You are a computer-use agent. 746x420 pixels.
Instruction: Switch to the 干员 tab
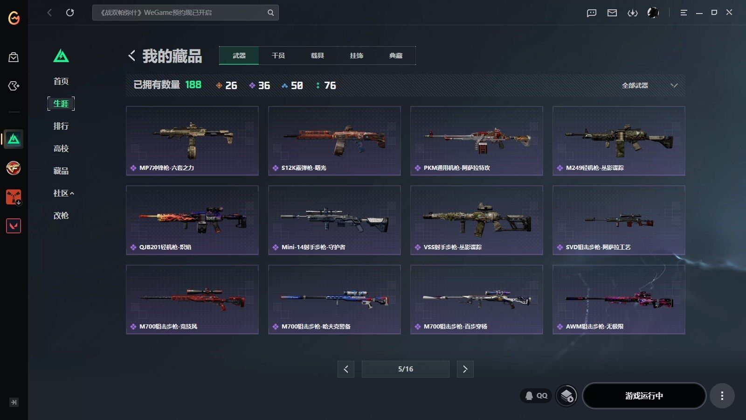(278, 56)
